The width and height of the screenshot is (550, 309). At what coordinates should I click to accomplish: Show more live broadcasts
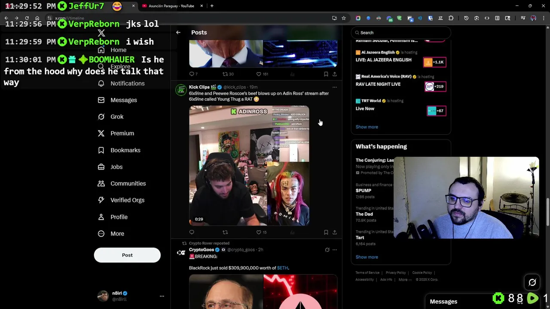(x=367, y=127)
